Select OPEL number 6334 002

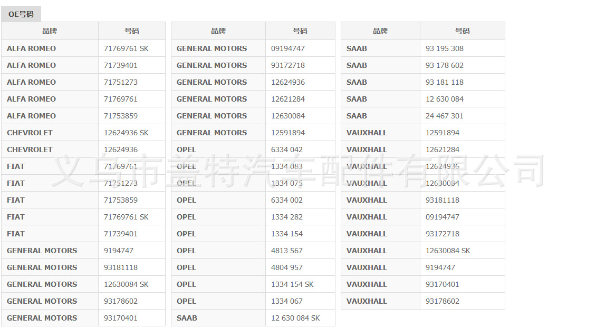point(286,200)
